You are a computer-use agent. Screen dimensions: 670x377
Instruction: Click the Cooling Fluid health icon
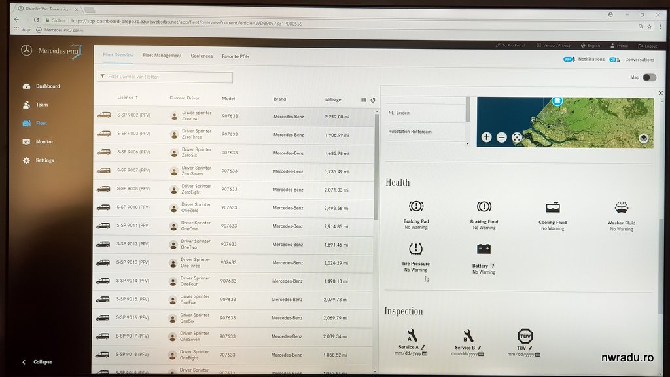point(552,207)
